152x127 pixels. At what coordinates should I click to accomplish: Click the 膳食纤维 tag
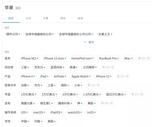tap(65, 103)
